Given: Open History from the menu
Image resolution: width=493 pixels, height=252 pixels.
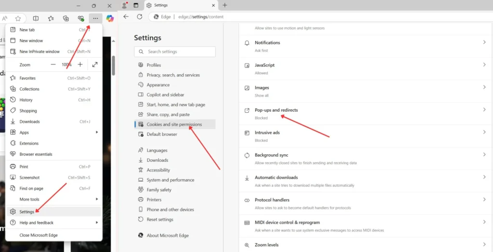Looking at the screenshot, I should coord(54,100).
